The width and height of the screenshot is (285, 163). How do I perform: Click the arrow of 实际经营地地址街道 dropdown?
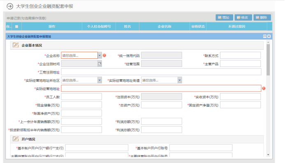[180, 80]
